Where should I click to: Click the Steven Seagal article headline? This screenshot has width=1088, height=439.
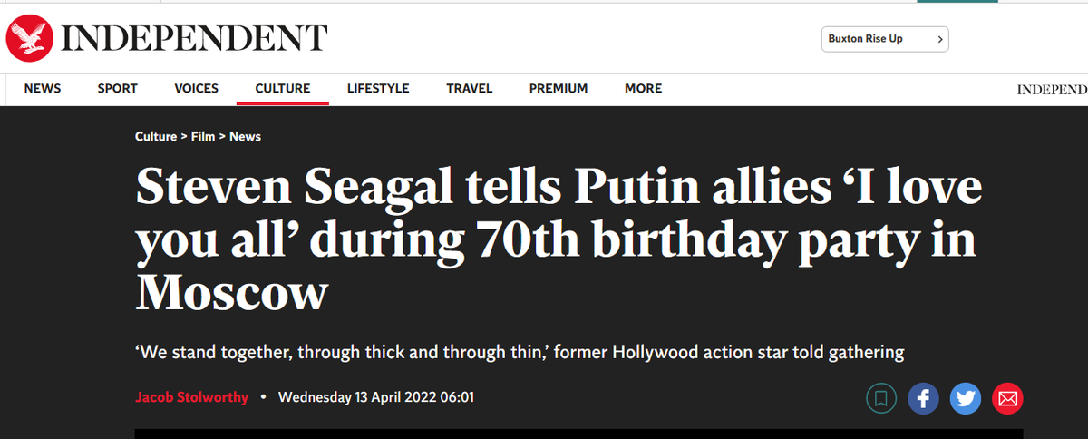pyautogui.click(x=559, y=240)
